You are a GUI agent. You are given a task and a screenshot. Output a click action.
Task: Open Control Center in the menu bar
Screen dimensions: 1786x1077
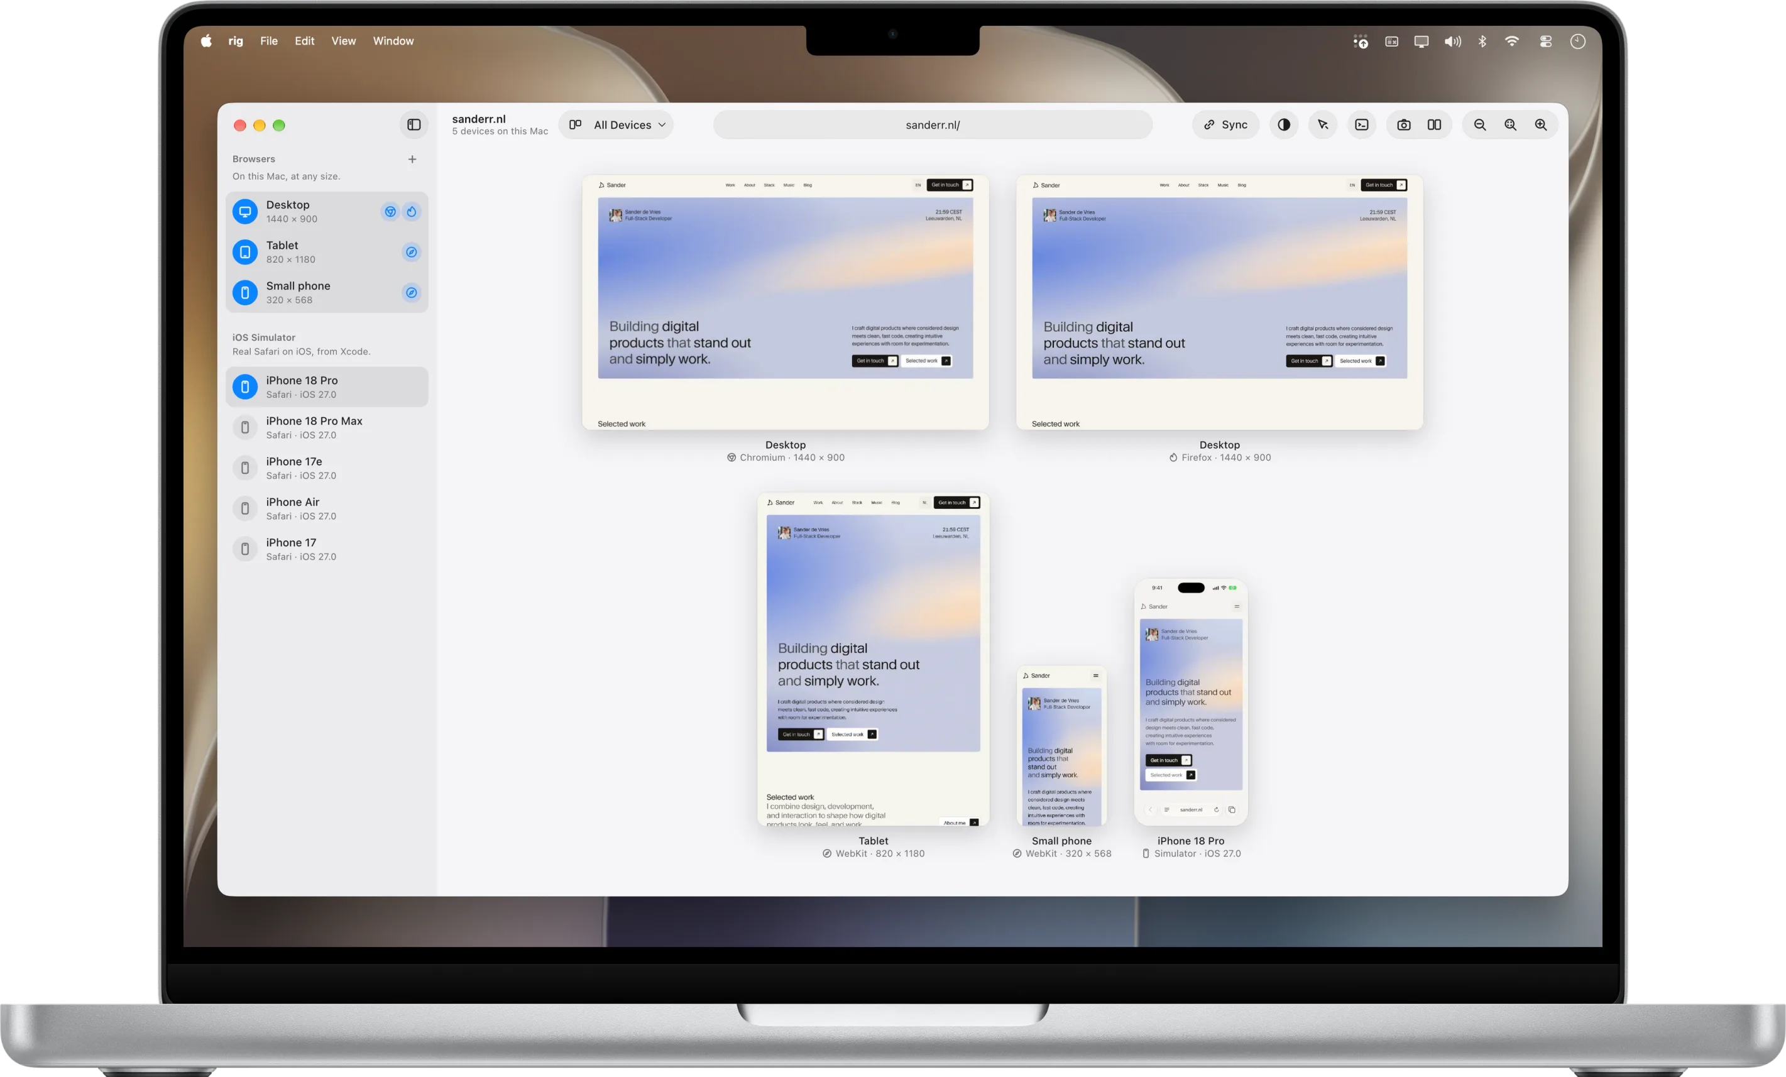(x=1546, y=41)
